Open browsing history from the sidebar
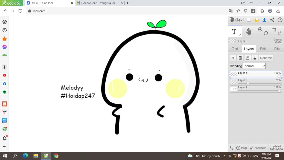Viewport: 284px width, 160px height. coord(4,30)
